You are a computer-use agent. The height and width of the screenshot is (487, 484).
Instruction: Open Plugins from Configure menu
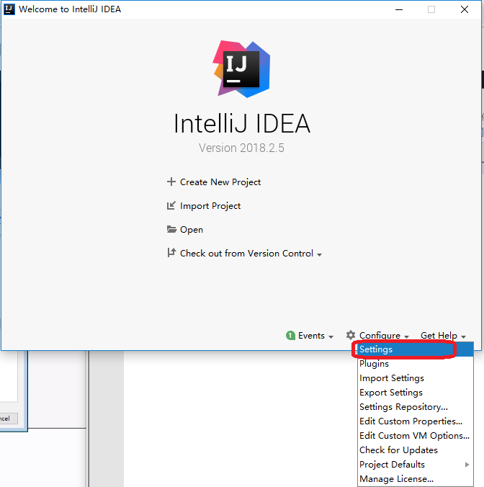(x=416, y=364)
